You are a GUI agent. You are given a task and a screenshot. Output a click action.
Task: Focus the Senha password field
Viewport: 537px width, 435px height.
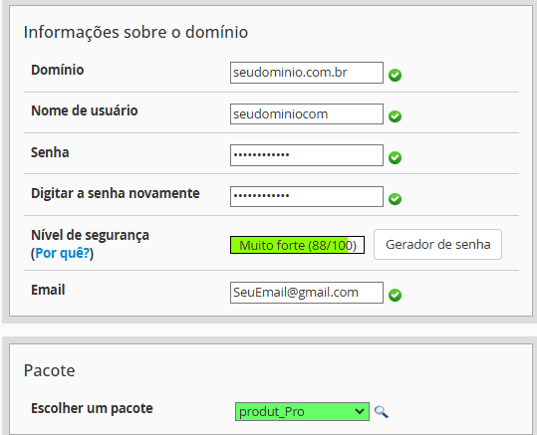pyautogui.click(x=307, y=155)
